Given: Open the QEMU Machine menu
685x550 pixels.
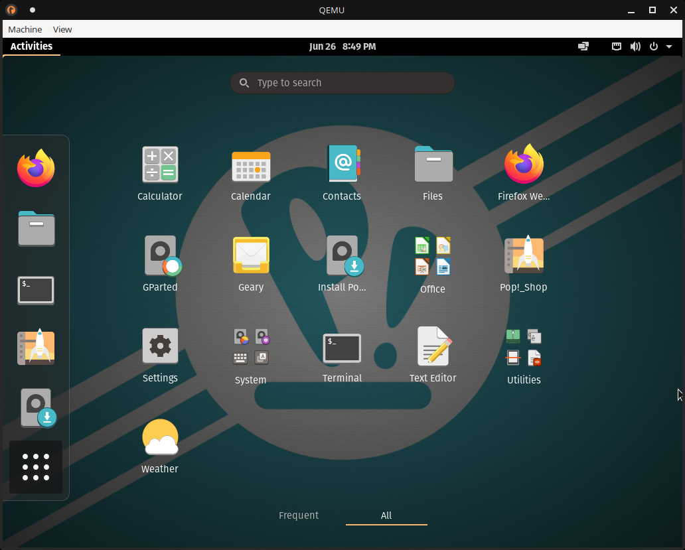Looking at the screenshot, I should click(25, 29).
